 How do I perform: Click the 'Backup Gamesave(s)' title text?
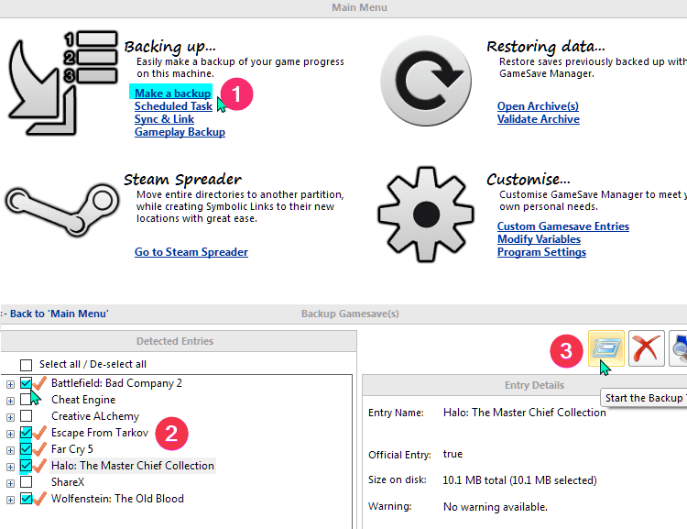pos(350,314)
